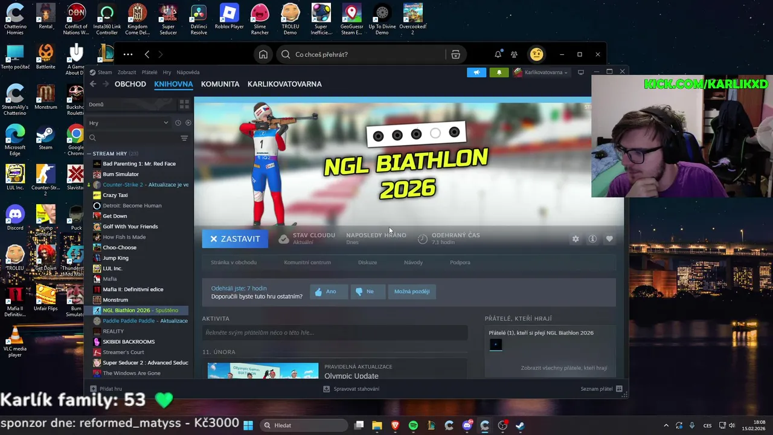
Task: Open Nápověda menu
Action: (188, 72)
